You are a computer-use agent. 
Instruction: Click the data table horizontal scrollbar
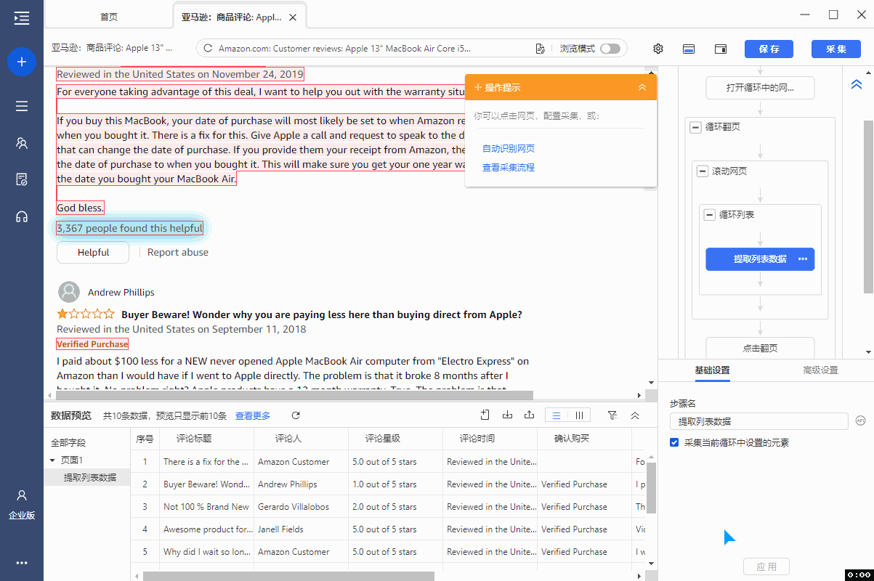(x=288, y=576)
